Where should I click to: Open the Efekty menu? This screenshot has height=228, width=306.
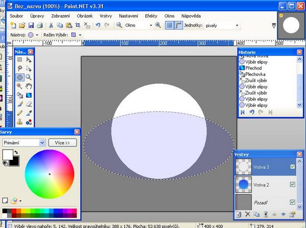[x=151, y=16]
